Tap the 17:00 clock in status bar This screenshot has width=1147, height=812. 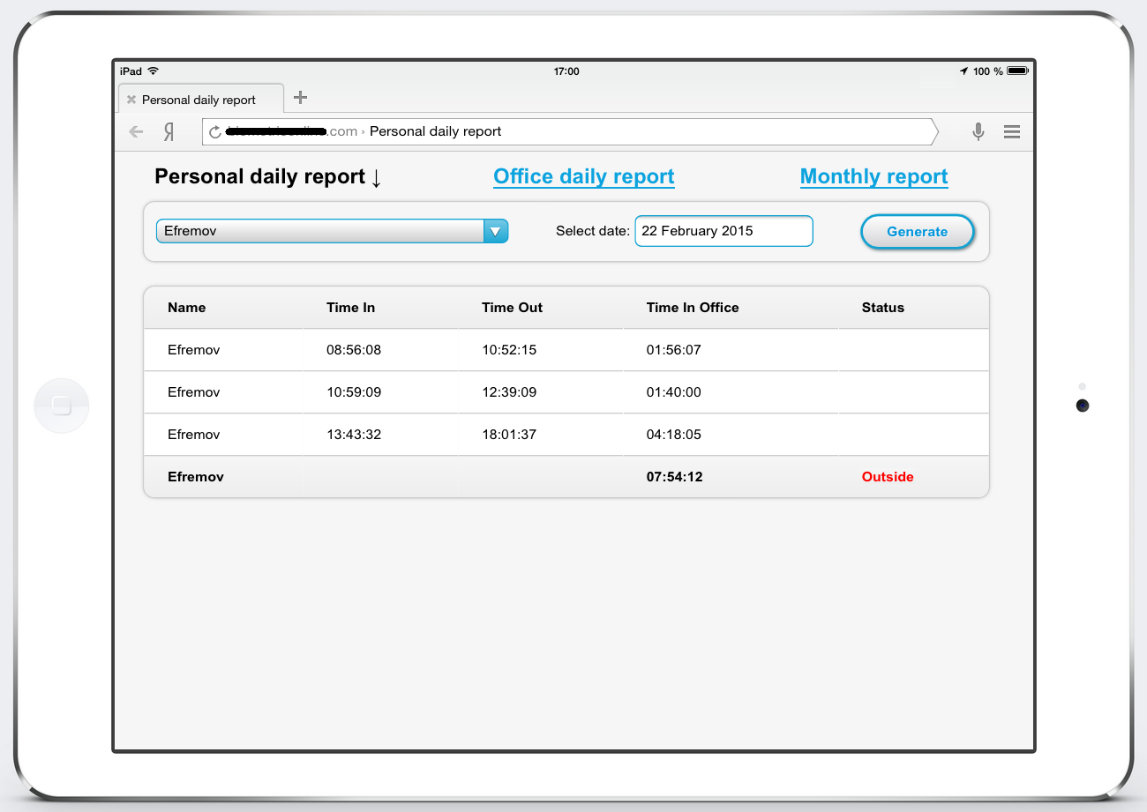[x=566, y=71]
